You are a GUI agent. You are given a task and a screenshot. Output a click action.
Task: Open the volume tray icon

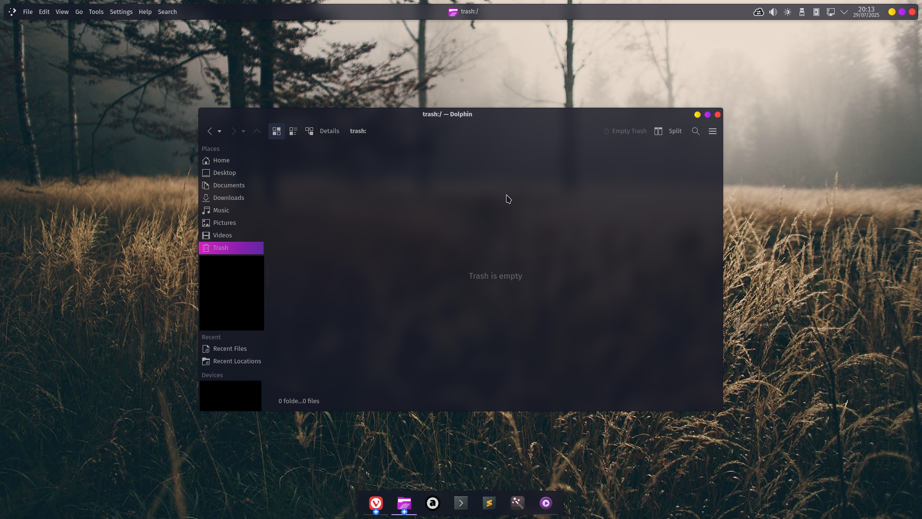(773, 12)
